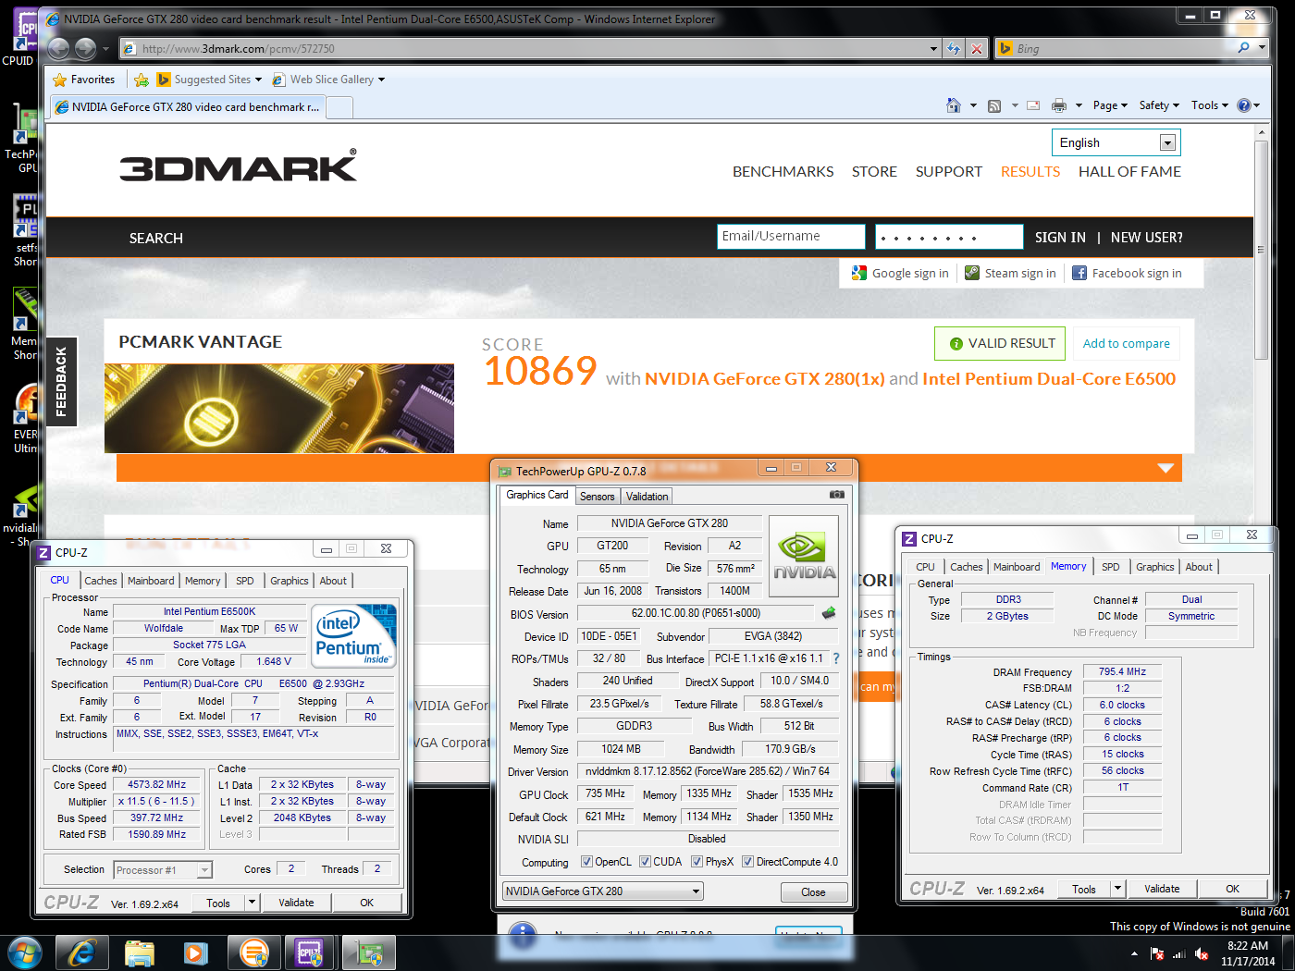Open the IE Home icon
Viewport: 1295px width, 971px height.
(954, 105)
